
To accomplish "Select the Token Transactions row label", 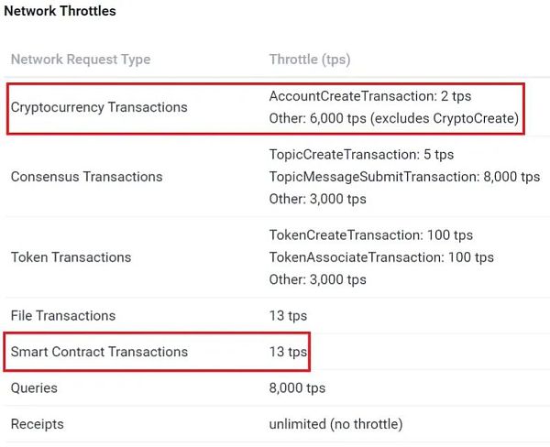I will 71,257.
